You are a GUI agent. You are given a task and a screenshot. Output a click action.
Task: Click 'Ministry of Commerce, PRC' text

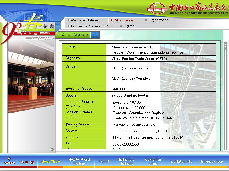pyautogui.click(x=133, y=47)
